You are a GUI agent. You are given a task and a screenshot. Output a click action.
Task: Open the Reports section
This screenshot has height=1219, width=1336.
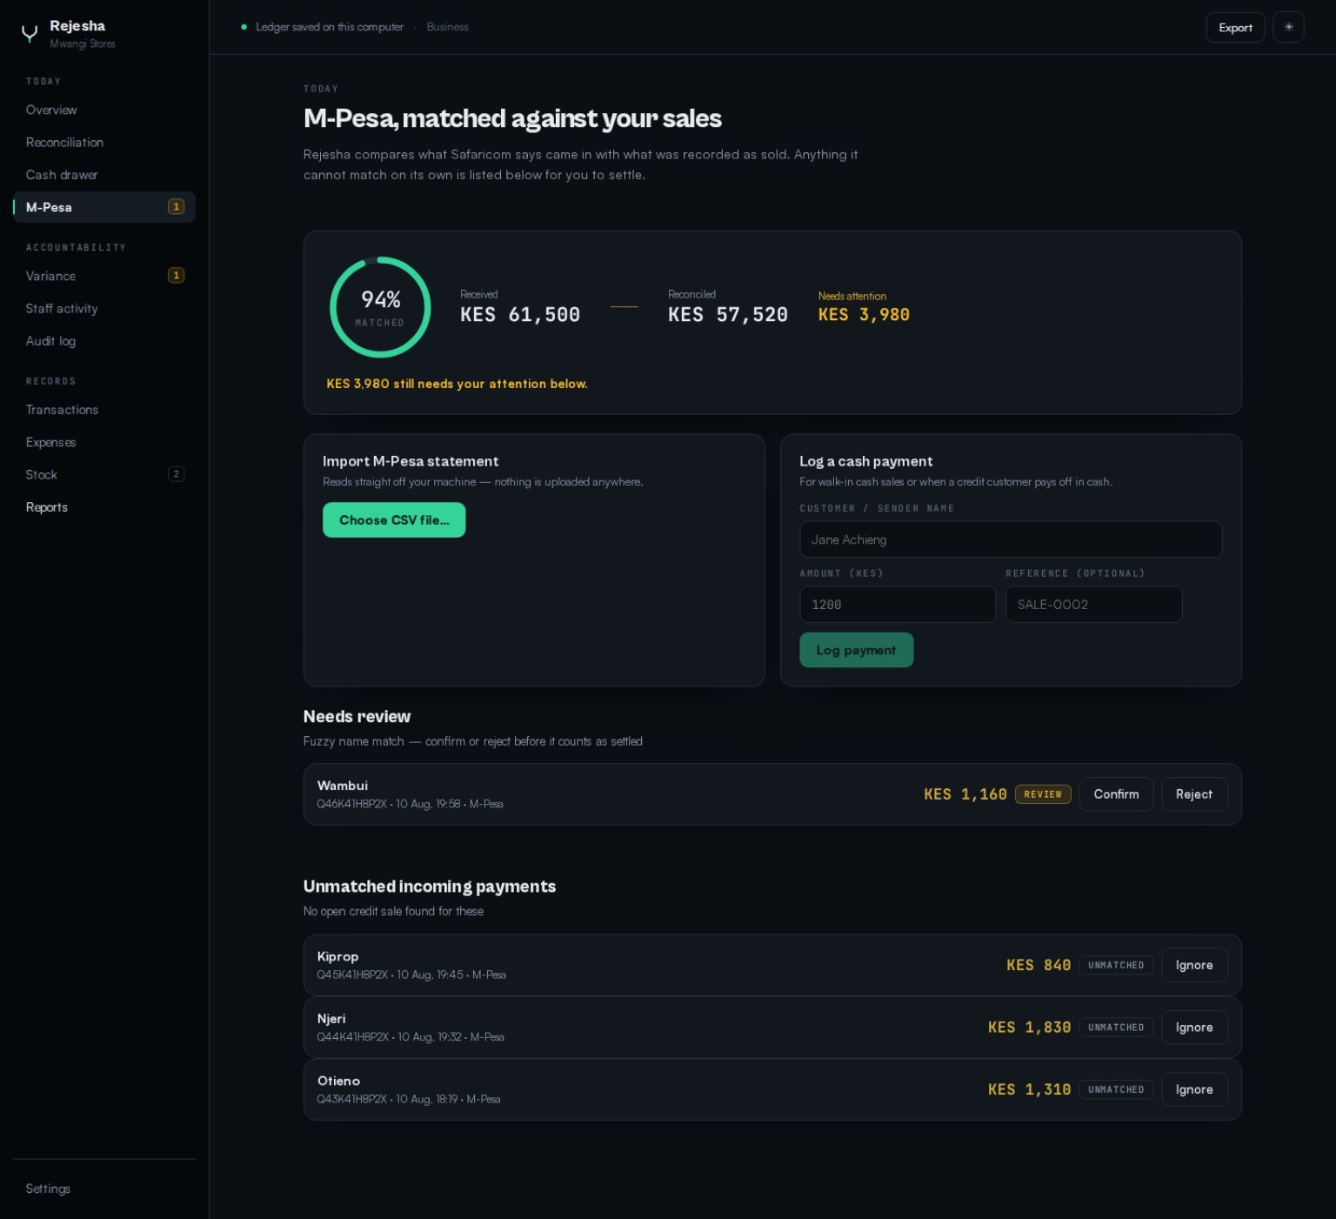[x=104, y=507]
